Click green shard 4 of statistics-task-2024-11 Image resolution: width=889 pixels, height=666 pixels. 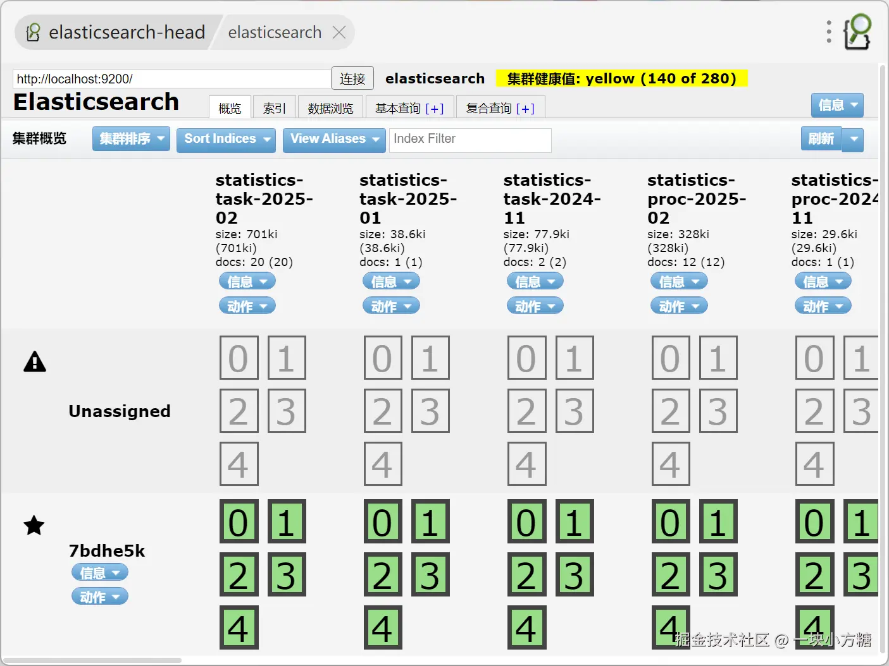[526, 627]
